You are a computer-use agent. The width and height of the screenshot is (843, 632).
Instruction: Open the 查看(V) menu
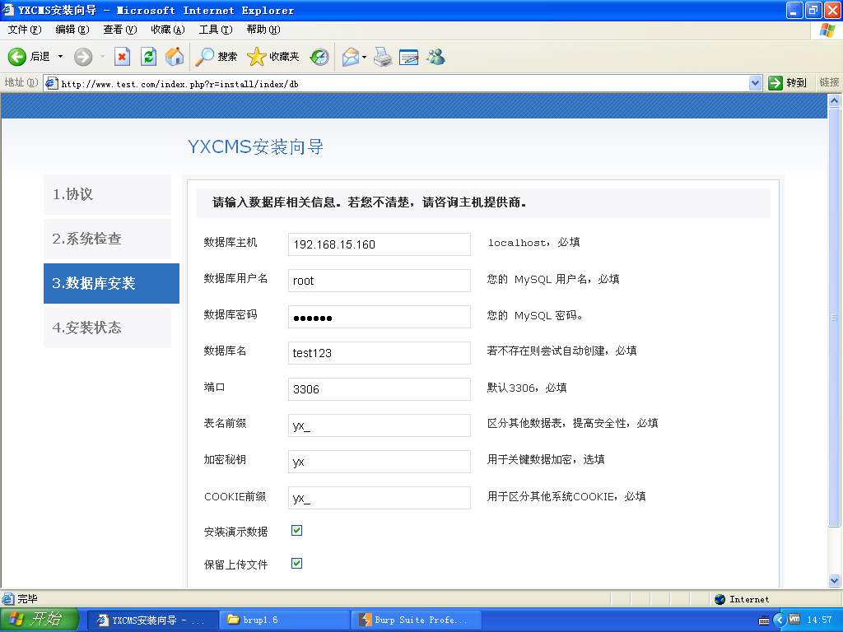[120, 30]
